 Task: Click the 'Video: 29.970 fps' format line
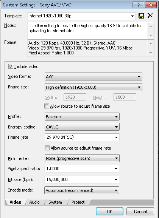pos(80,48)
